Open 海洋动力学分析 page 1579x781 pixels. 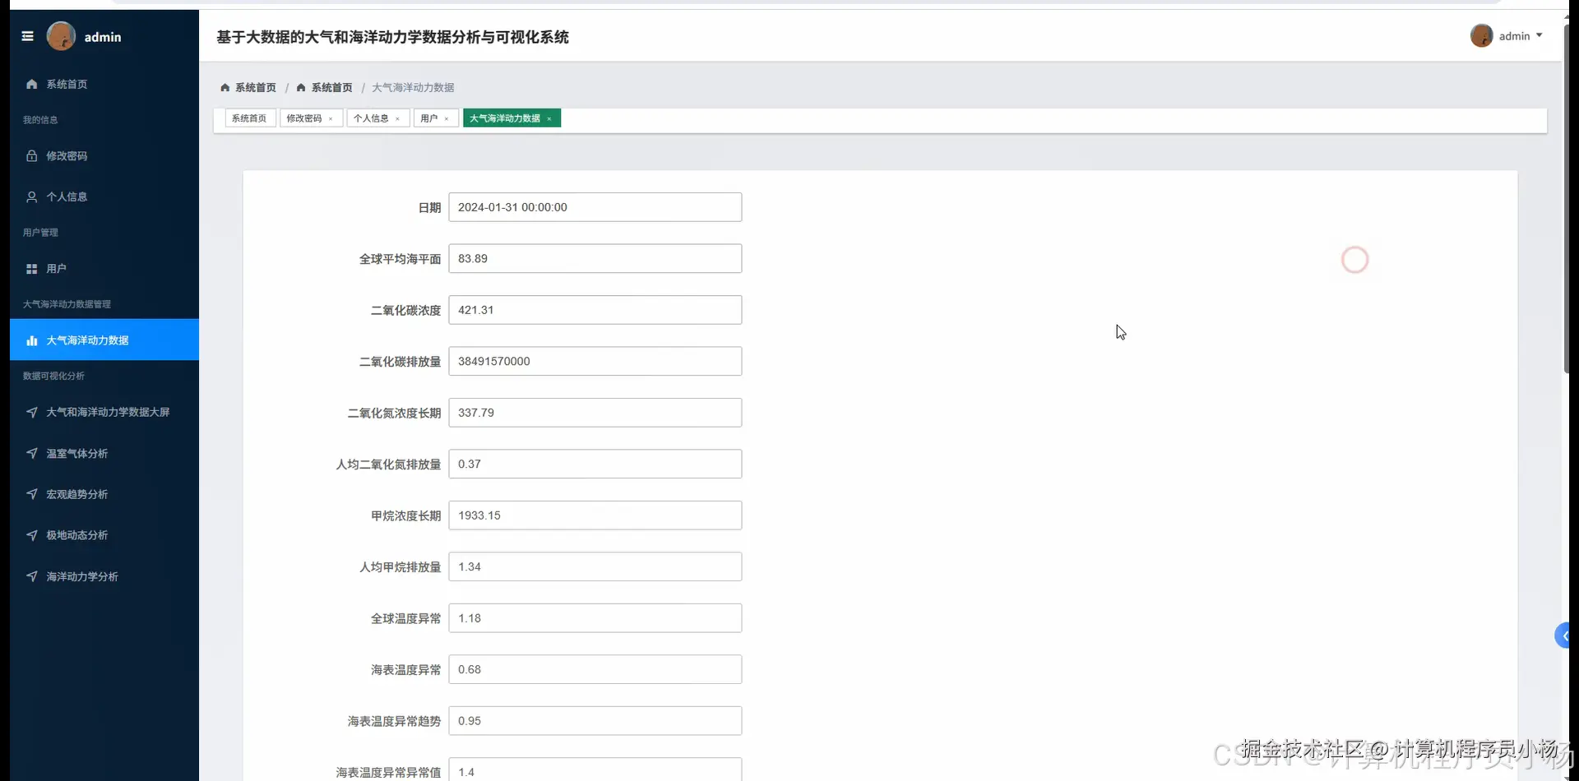104,576
